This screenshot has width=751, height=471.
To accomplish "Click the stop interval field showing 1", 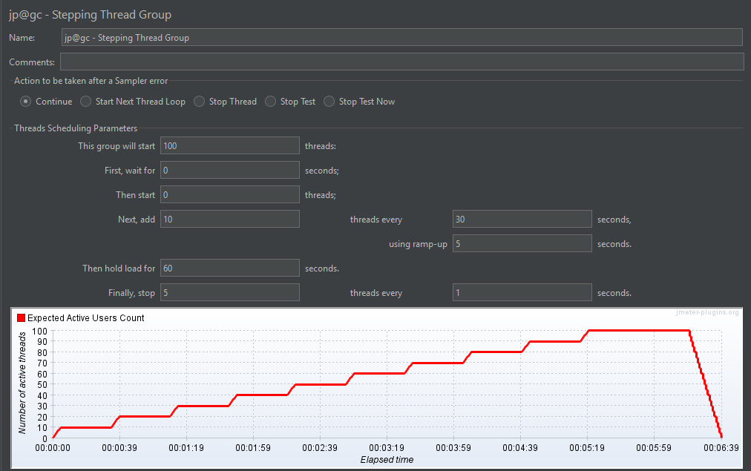I will pos(522,292).
